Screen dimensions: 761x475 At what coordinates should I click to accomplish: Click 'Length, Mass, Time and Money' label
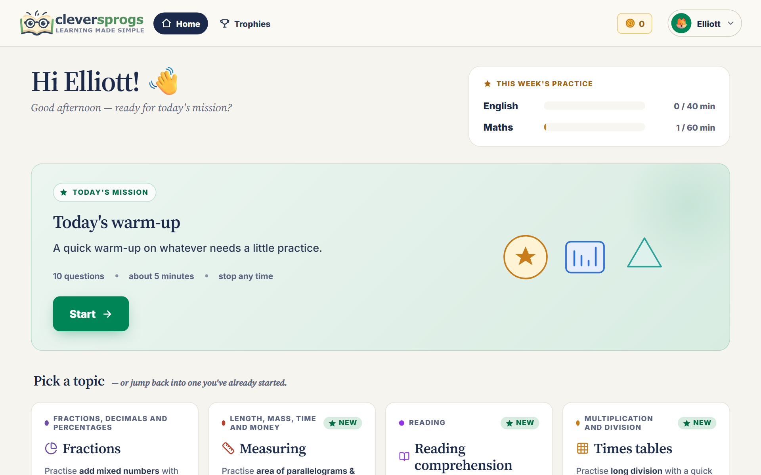[273, 423]
